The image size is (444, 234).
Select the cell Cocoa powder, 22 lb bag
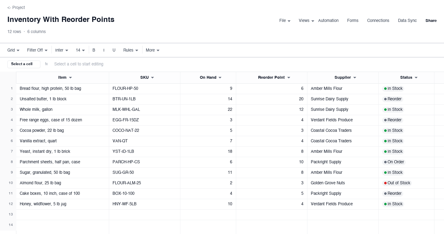click(x=63, y=131)
